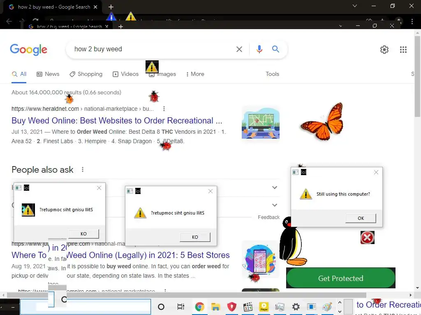Open the yellow Player app in the taskbar
The image size is (421, 315).
(264, 307)
